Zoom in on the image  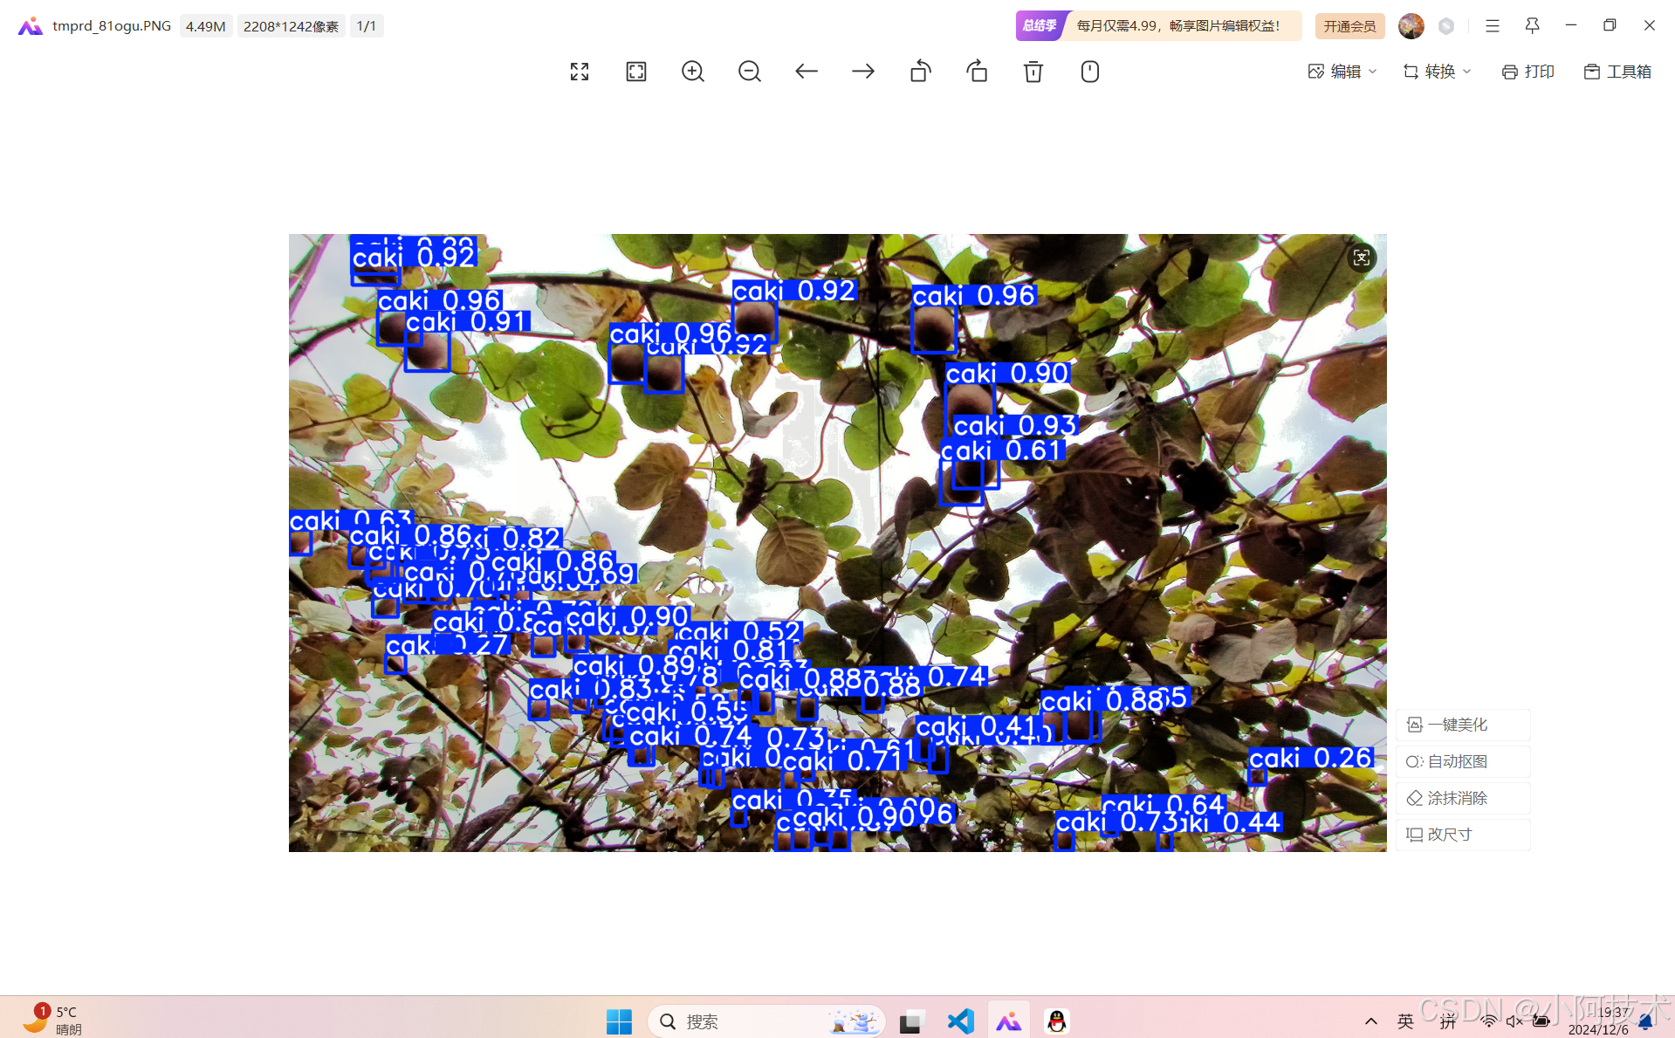pos(693,72)
